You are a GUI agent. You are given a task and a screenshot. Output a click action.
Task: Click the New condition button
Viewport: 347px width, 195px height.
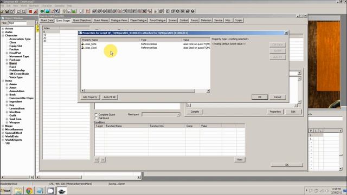[240, 160]
